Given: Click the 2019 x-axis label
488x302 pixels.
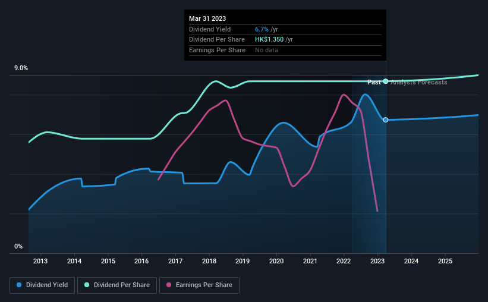Looking at the screenshot, I should tap(243, 261).
